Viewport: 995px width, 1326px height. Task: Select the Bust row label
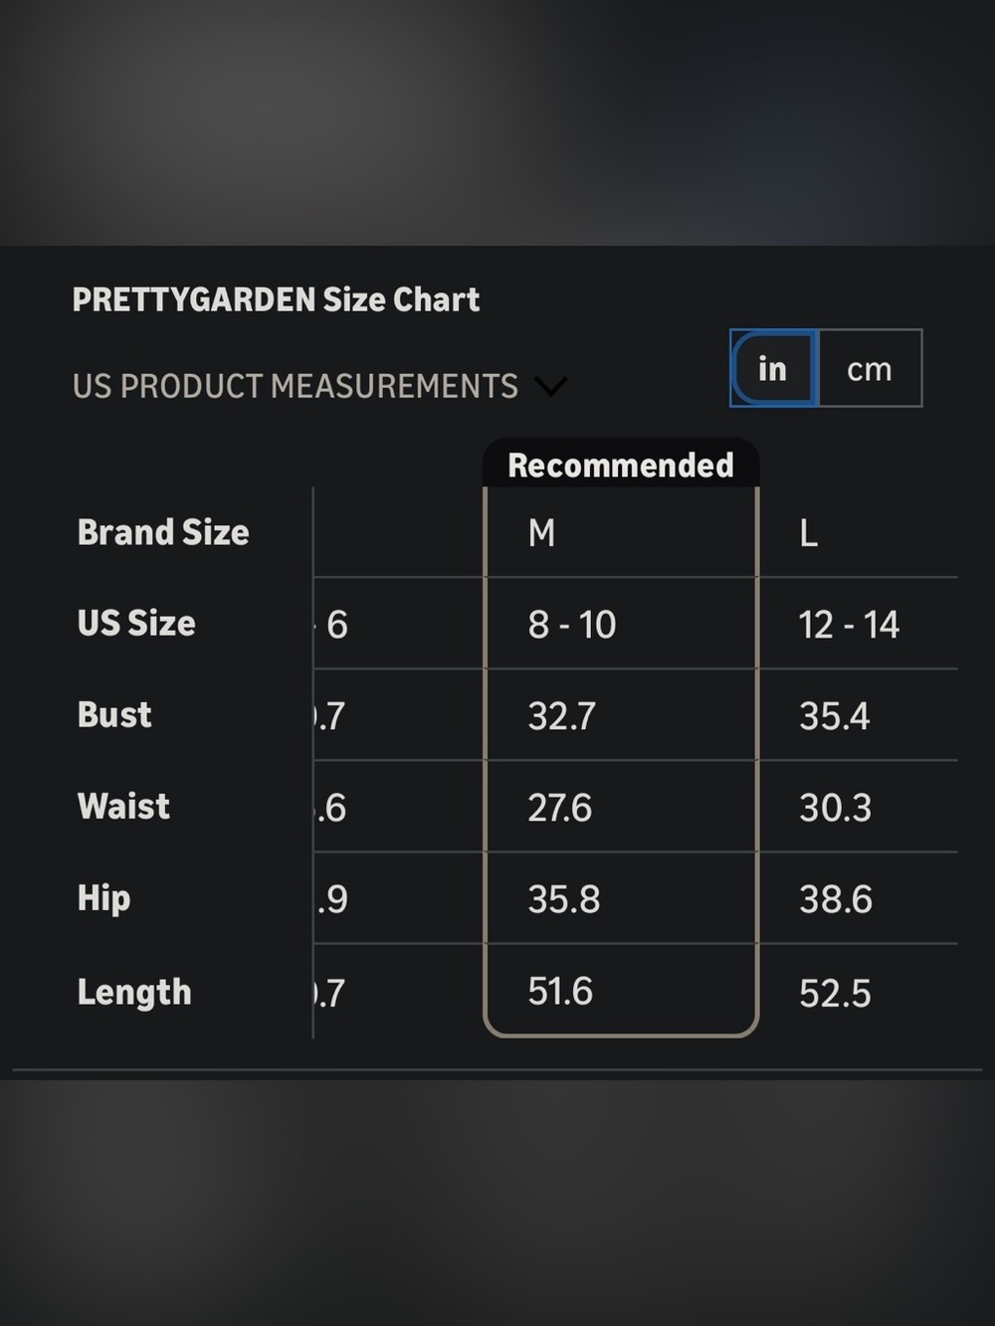[x=114, y=714]
